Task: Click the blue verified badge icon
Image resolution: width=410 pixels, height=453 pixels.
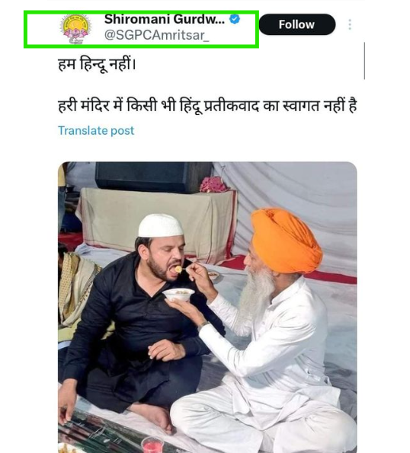Action: click(x=235, y=19)
